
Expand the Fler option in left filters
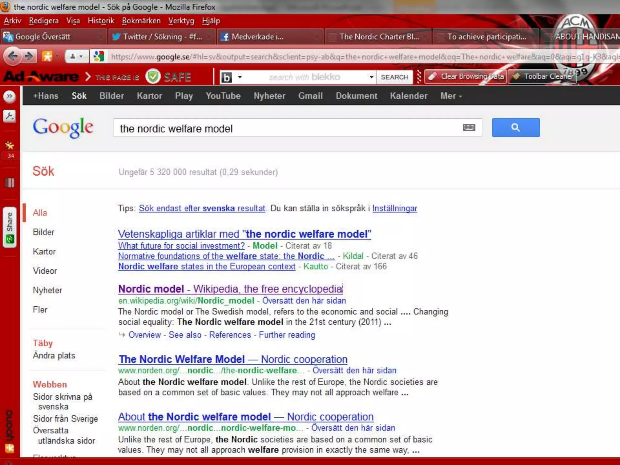coord(40,309)
